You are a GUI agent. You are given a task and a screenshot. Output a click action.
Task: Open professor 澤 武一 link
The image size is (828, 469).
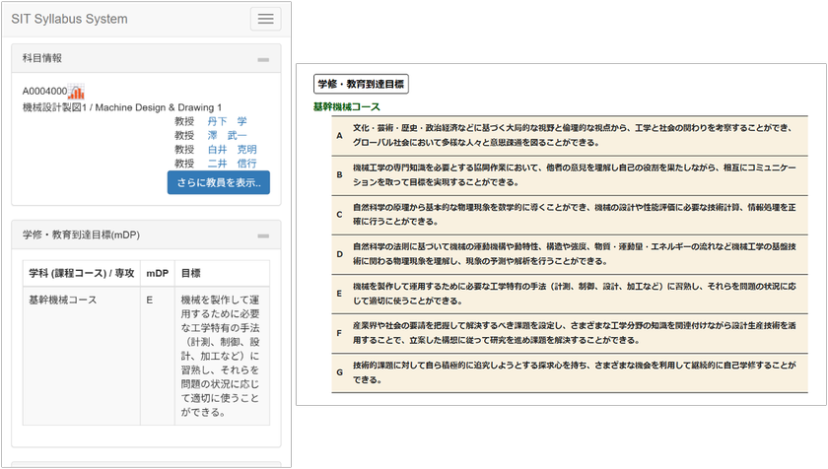[227, 136]
